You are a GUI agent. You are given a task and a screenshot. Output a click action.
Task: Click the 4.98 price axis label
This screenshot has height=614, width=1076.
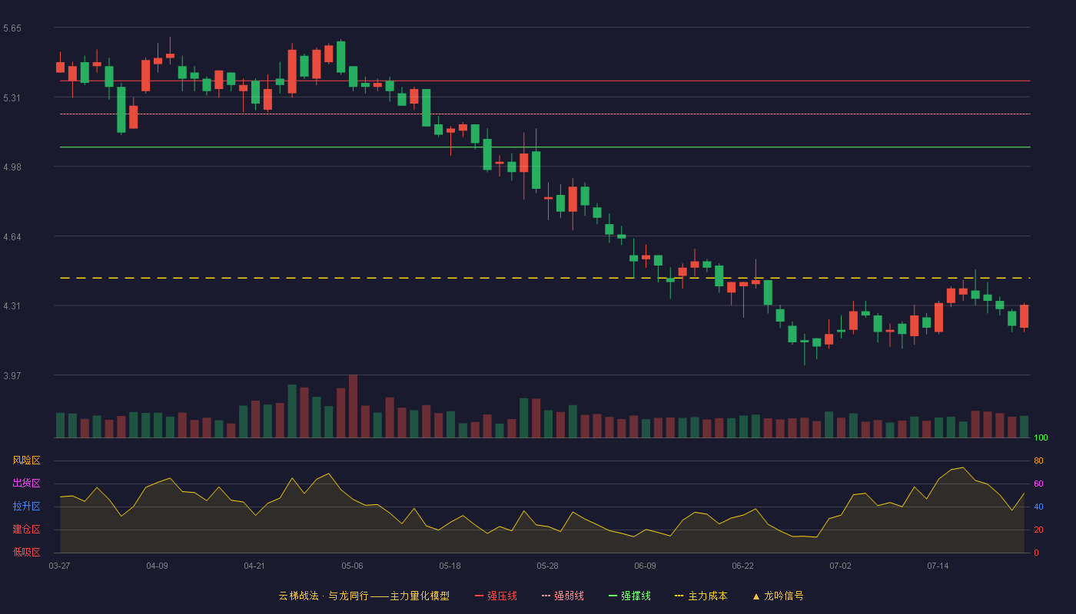[x=12, y=167]
